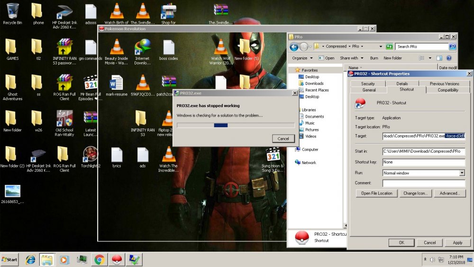
Task: Open the Run window-mode dropdown
Action: point(462,173)
